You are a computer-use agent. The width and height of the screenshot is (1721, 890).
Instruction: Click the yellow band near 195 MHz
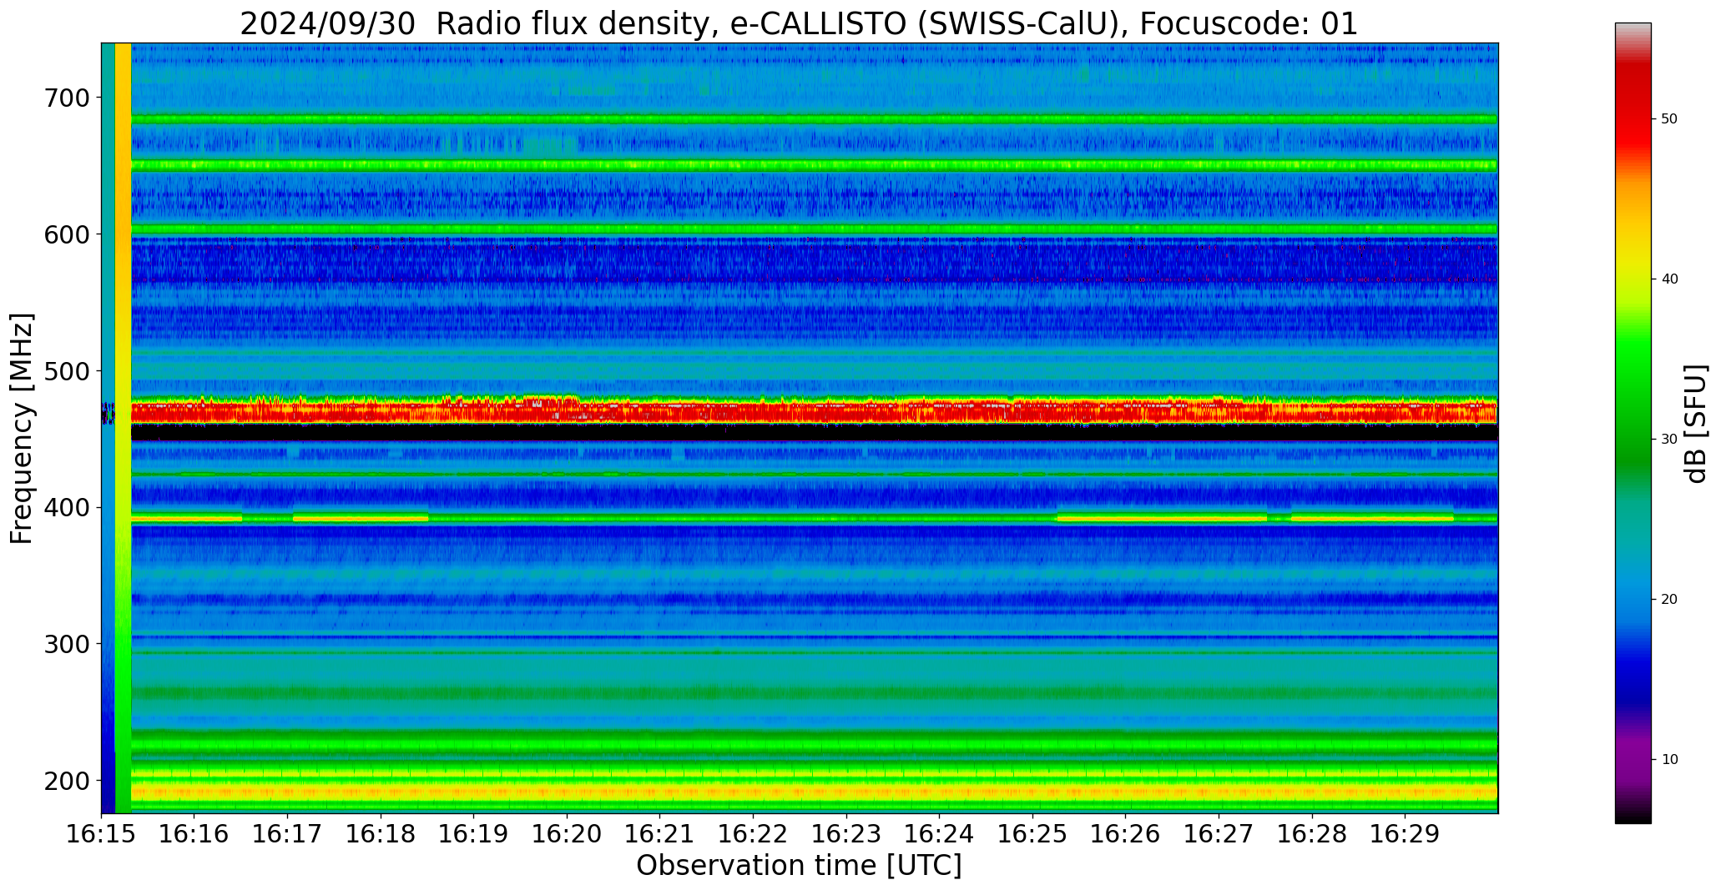814,791
